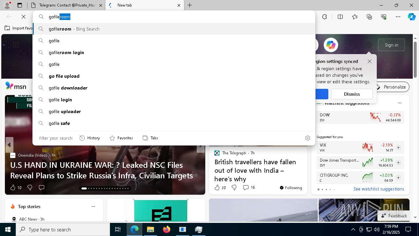Open MSN page settings gear icon
Viewport: 419px width, 236px height.
pyautogui.click(x=369, y=45)
